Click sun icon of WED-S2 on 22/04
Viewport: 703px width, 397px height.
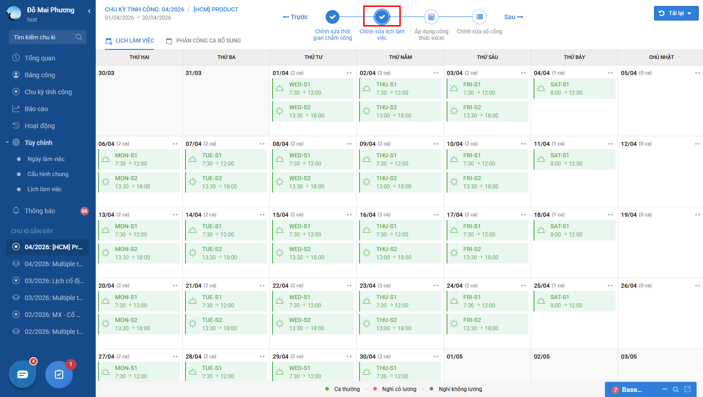[280, 324]
